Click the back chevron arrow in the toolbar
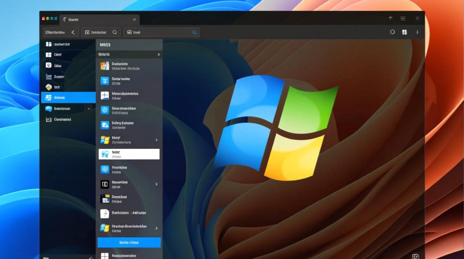Viewport: 464px width, 259px height. 73,32
